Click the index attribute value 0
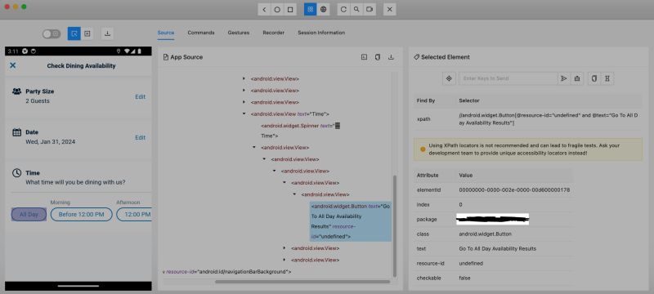 [460, 205]
